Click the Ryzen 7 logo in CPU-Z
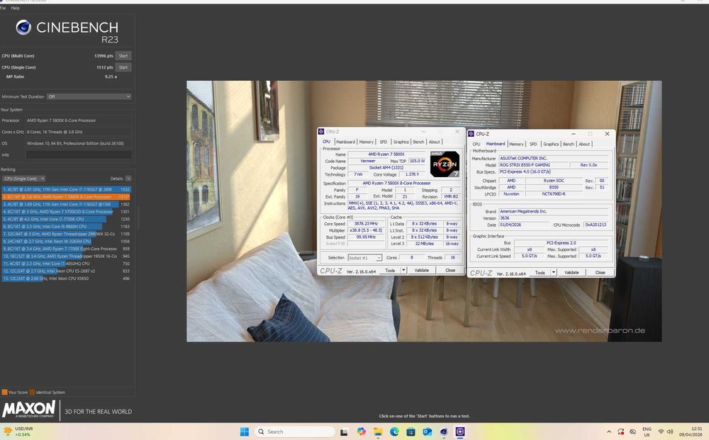Image resolution: width=709 pixels, height=440 pixels. click(x=445, y=164)
